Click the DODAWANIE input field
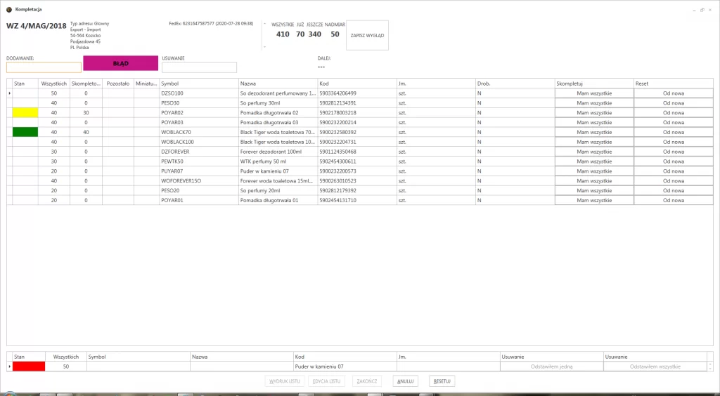The width and height of the screenshot is (720, 396). [44, 67]
